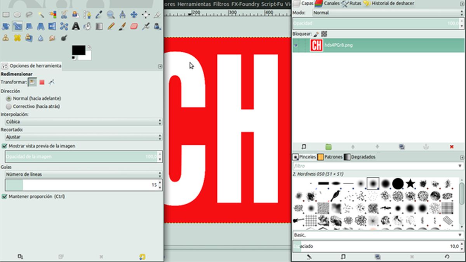Enable Correctivo (hacia atrás) direction
Viewport: 466px width, 262px height.
click(x=9, y=106)
